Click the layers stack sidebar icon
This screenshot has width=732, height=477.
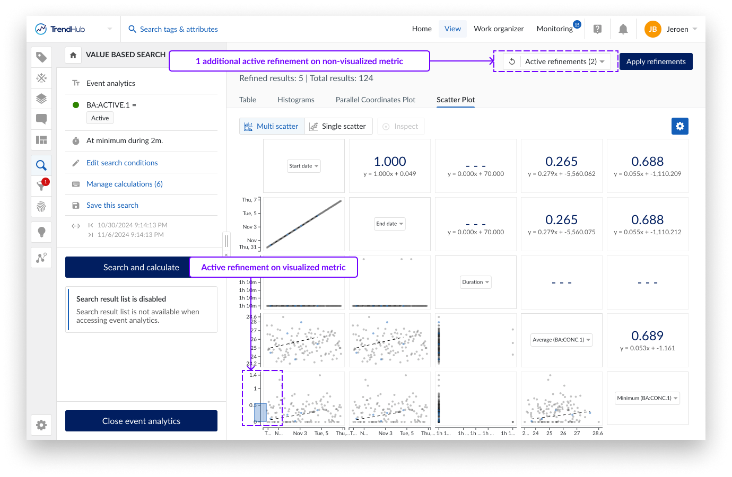click(x=41, y=99)
